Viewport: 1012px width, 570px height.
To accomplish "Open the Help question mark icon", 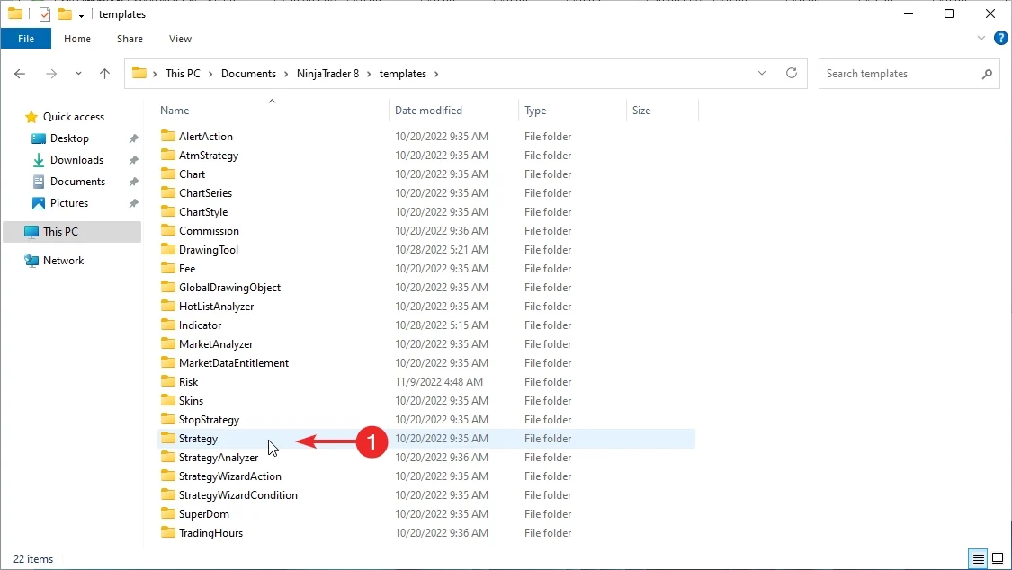I will [x=1000, y=39].
